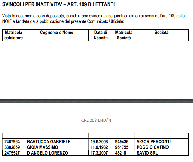The width and height of the screenshot is (193, 162).
Task: Click birth date 17.3.2007
Action: 99,153
